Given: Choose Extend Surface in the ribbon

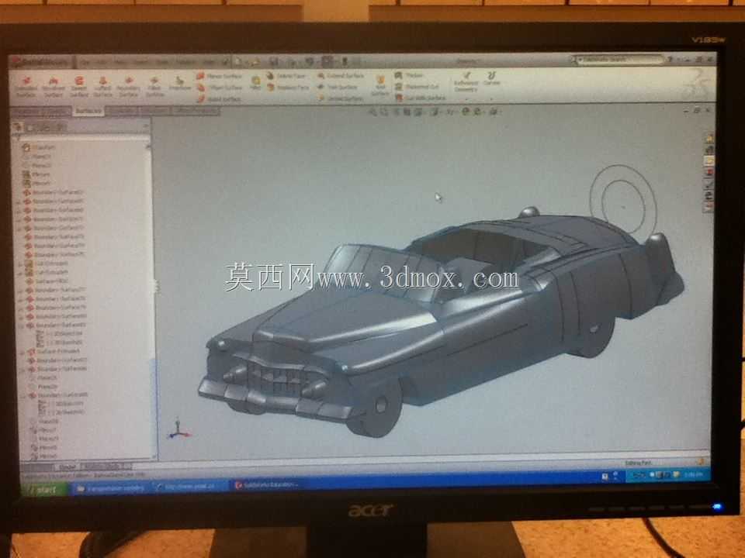Looking at the screenshot, I should (341, 76).
